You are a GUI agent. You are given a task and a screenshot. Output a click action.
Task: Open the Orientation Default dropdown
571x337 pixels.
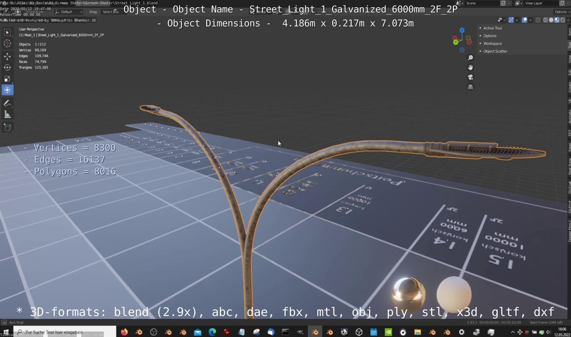pyautogui.click(x=69, y=12)
